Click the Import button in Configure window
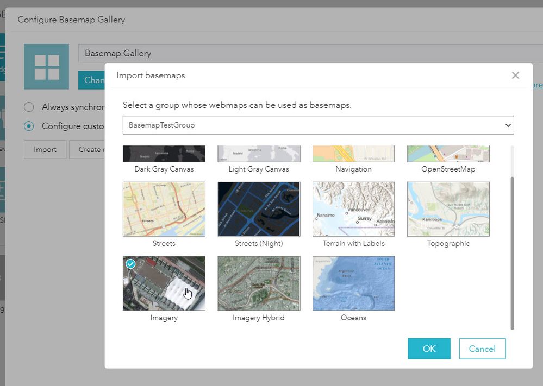Viewport: 543px width, 386px height. (x=45, y=149)
